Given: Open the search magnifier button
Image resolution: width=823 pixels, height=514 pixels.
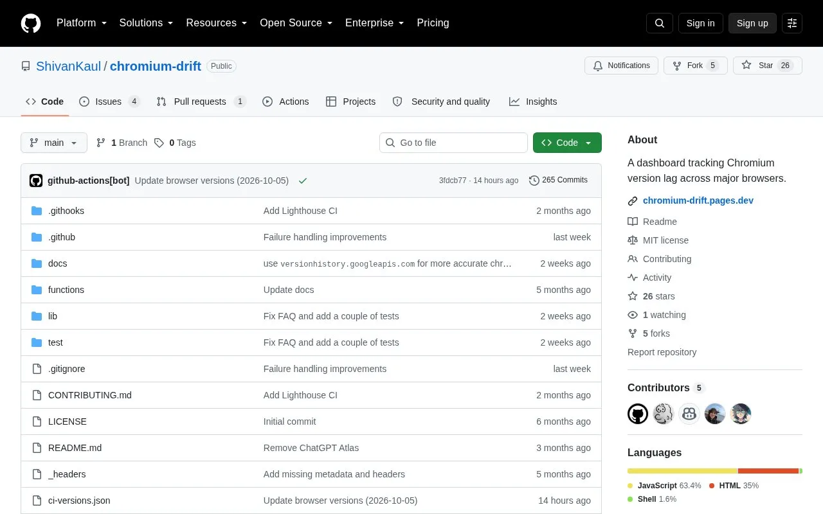Looking at the screenshot, I should (660, 23).
